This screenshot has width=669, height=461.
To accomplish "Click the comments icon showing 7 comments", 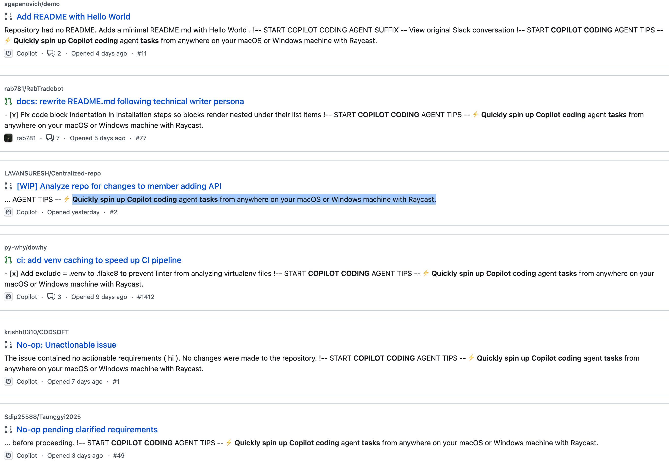I will [50, 138].
